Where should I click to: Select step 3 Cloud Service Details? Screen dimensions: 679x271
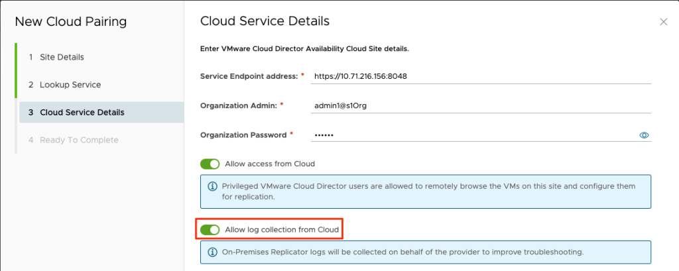[81, 113]
